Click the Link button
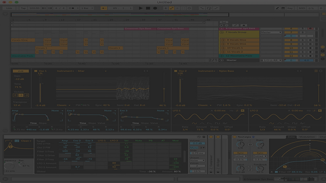 tap(9, 8)
